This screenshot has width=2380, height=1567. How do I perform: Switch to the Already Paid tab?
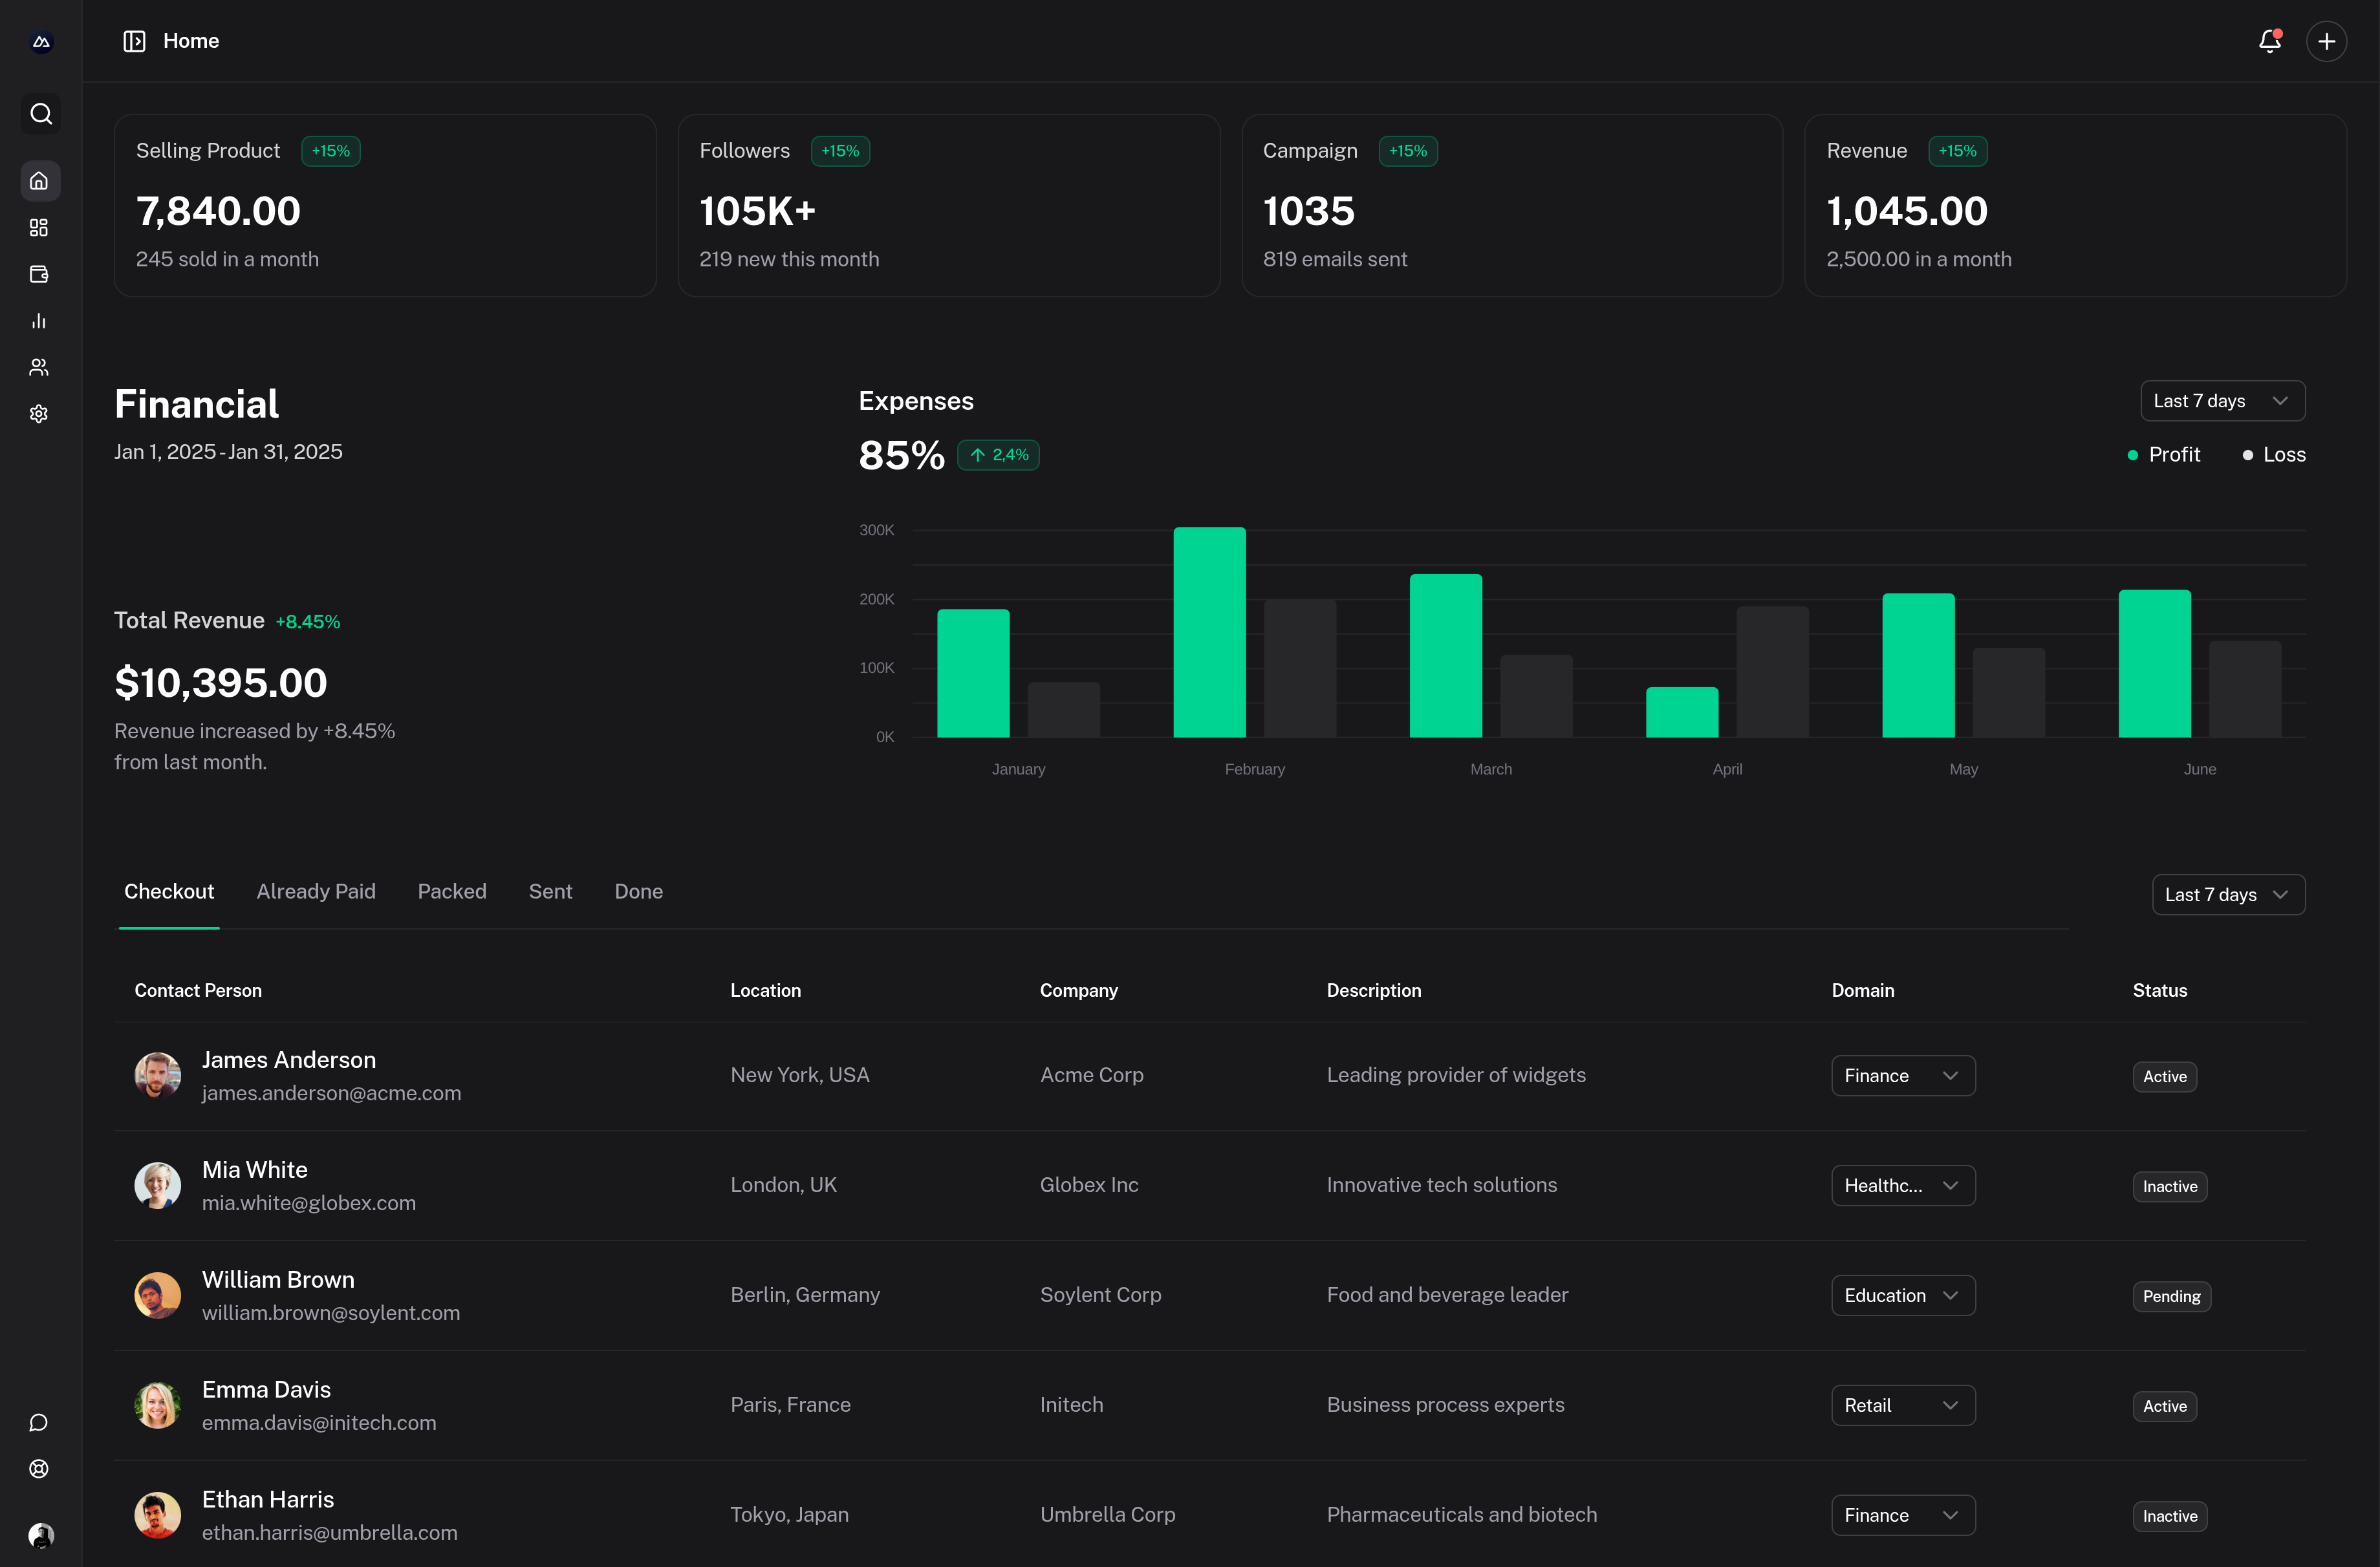click(316, 891)
